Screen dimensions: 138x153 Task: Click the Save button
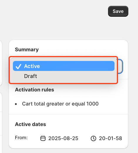point(118,11)
